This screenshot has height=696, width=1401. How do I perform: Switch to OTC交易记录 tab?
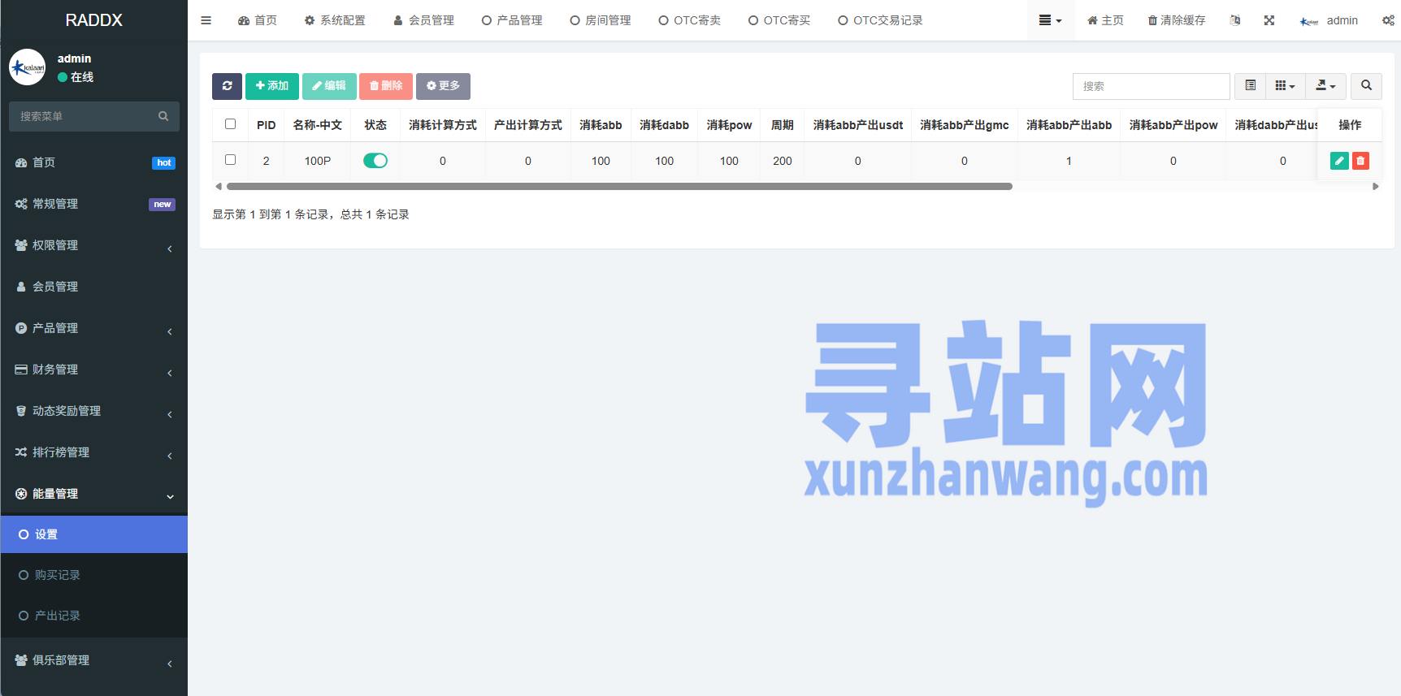(x=880, y=20)
